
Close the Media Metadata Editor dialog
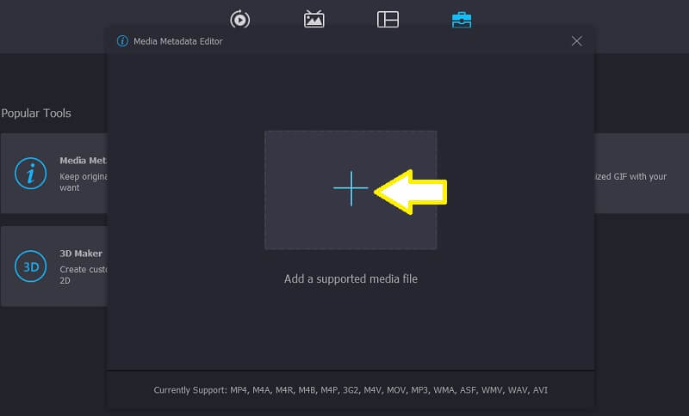coord(577,41)
